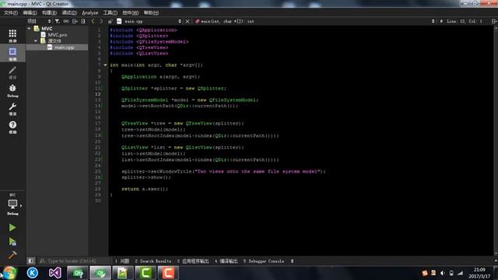Screen dimensions: 498x280
Task: Collapse the 源文件 folder node
Action: pyautogui.click(x=36, y=41)
